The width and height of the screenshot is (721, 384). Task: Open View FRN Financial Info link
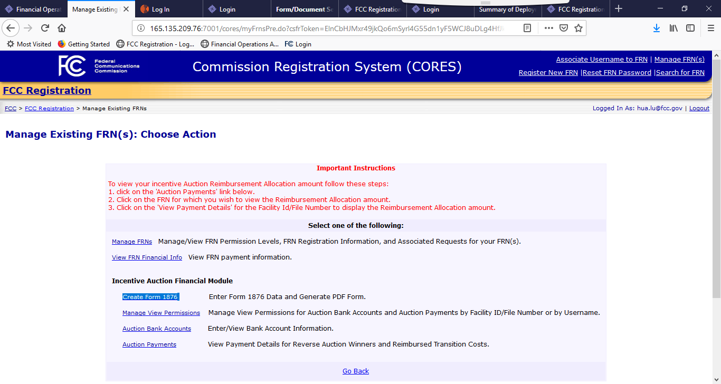point(147,257)
